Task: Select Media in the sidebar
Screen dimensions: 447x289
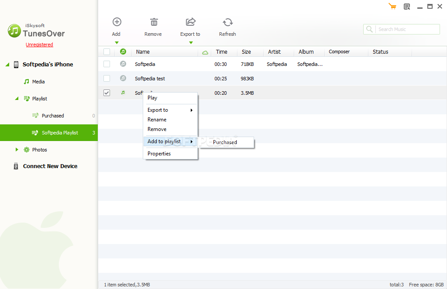Action: tap(38, 82)
